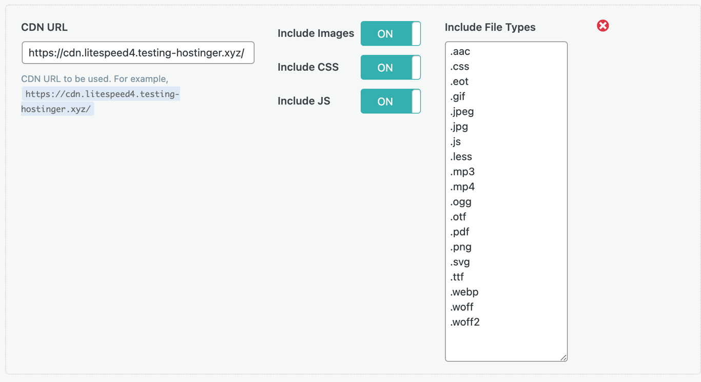Click the .png file type entry
Image resolution: width=701 pixels, height=382 pixels.
tap(460, 247)
